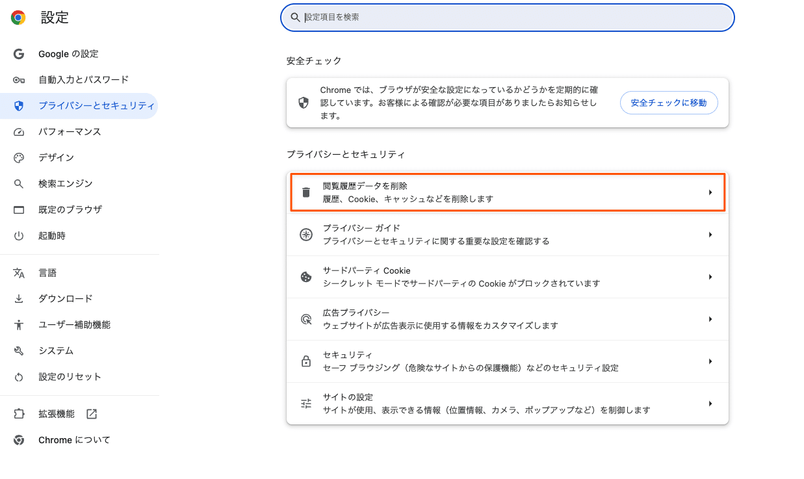Screen dimensions: 804x479
Task: Select the サードパーティ Cookie icon
Action: coord(305,277)
